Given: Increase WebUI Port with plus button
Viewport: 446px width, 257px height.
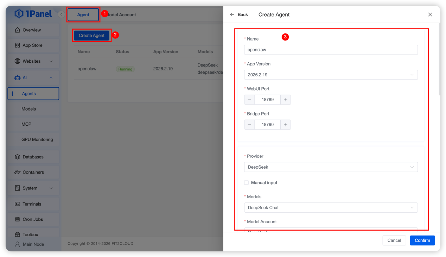Looking at the screenshot, I should 285,100.
